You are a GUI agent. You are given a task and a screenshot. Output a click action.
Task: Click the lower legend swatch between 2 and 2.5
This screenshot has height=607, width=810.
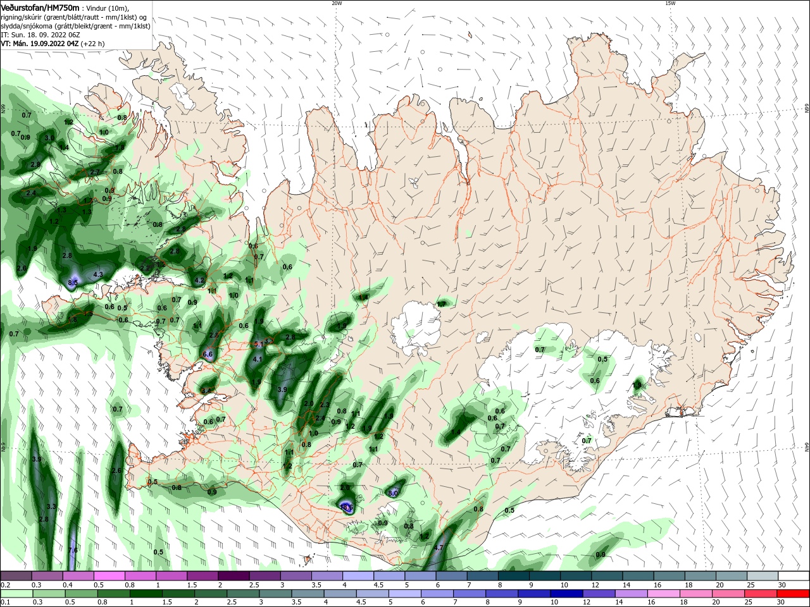[211, 594]
